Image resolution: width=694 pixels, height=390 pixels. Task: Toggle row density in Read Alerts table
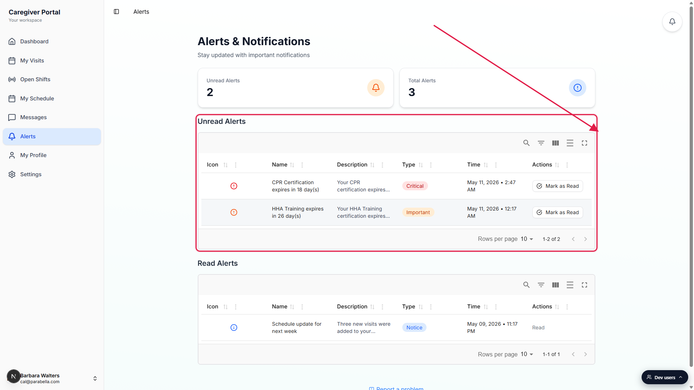(570, 285)
